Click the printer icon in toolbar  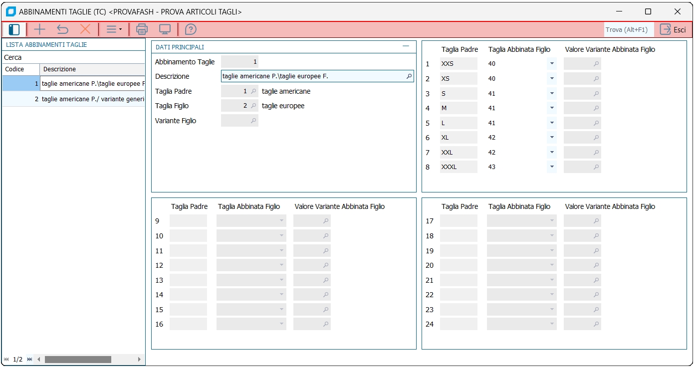[142, 29]
